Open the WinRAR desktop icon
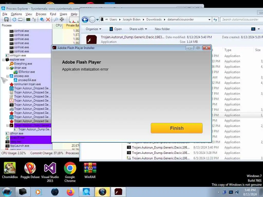Viewport: 263px width, 197px height. [90, 170]
